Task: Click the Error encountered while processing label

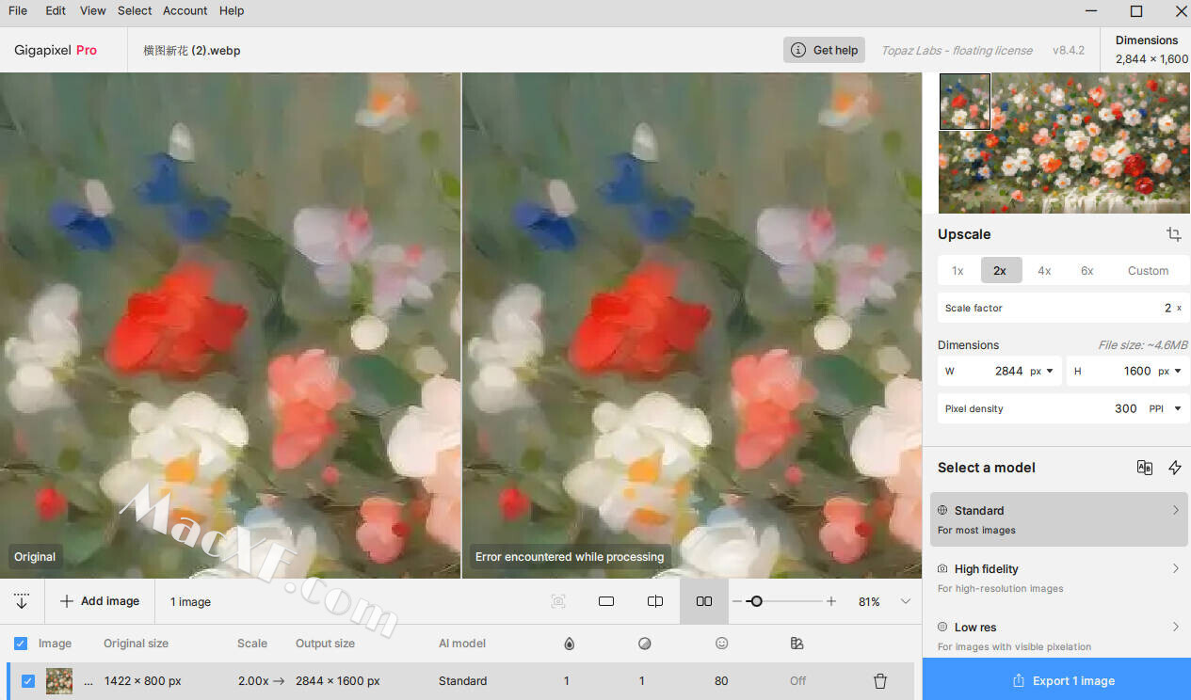Action: [570, 557]
